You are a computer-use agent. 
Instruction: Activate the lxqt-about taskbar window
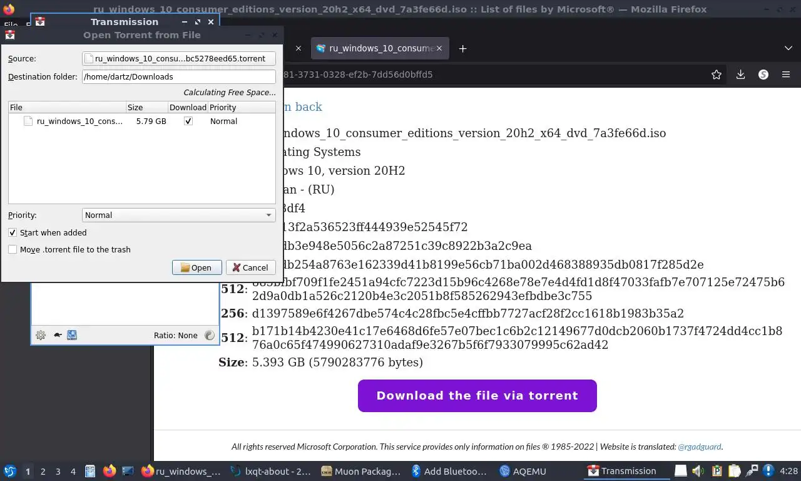pyautogui.click(x=270, y=471)
